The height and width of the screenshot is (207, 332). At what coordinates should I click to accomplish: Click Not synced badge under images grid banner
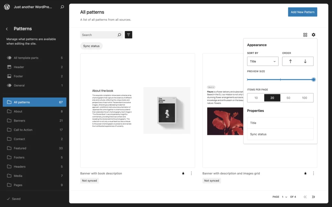pos(211,180)
